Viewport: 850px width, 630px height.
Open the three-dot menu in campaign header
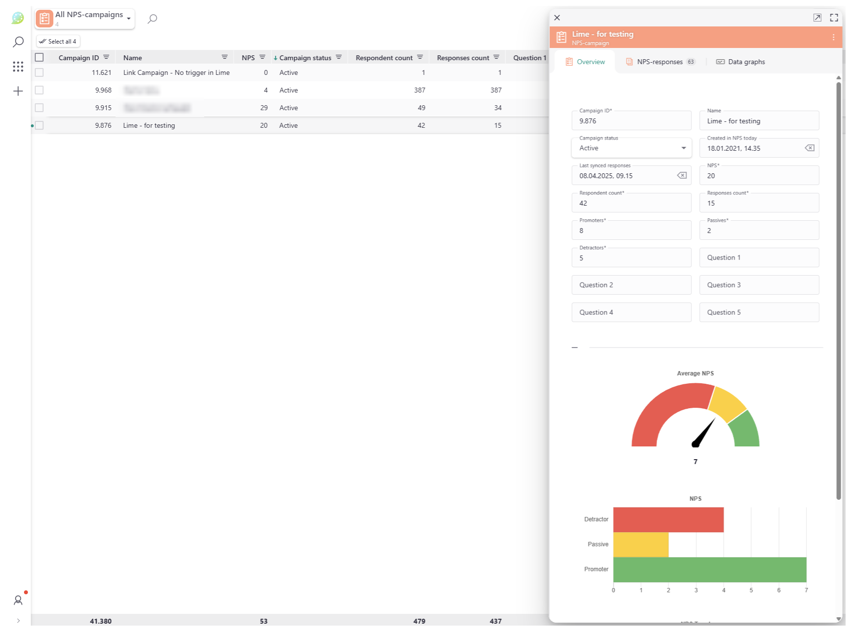click(833, 38)
